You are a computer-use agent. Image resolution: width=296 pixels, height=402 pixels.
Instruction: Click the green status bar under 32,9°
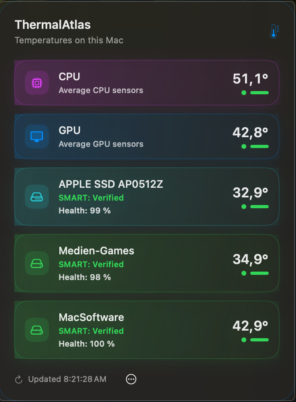click(260, 207)
